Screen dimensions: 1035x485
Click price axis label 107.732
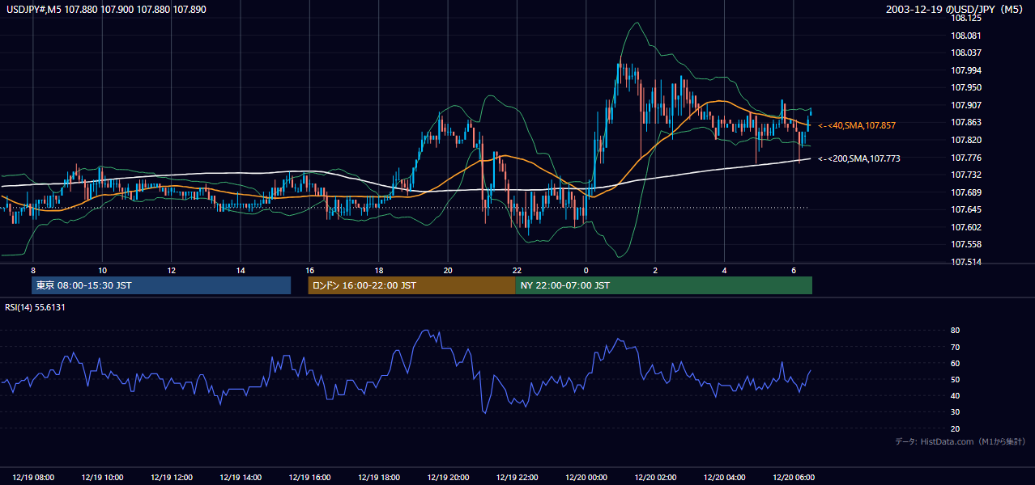(966, 175)
